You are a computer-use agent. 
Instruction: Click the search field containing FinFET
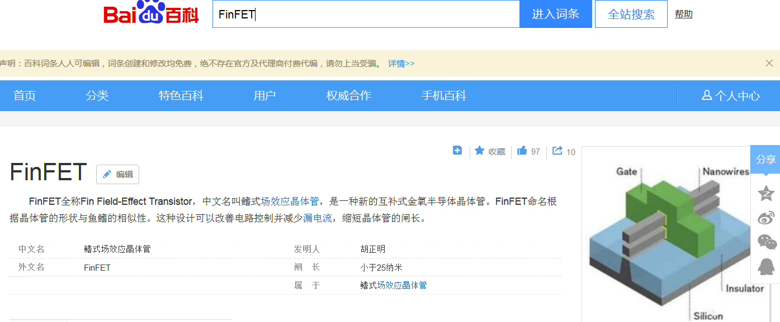coord(366,15)
